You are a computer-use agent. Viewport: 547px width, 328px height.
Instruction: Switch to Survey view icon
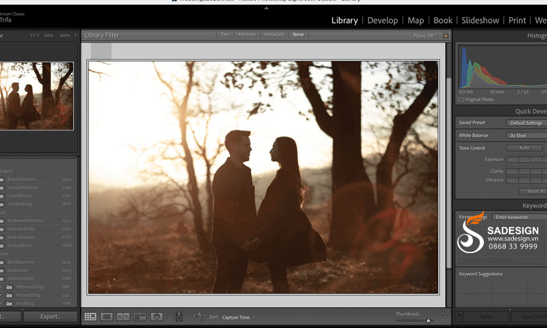(139, 317)
